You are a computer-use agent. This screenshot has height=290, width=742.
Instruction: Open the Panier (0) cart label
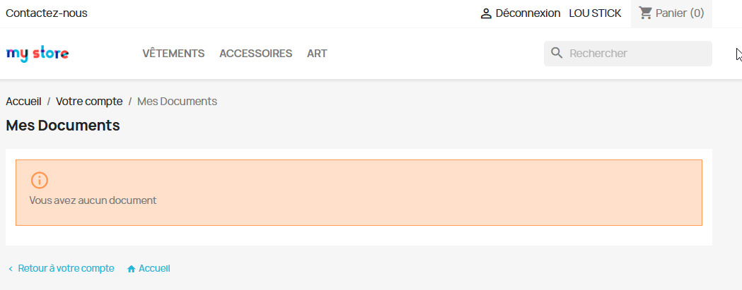point(680,13)
